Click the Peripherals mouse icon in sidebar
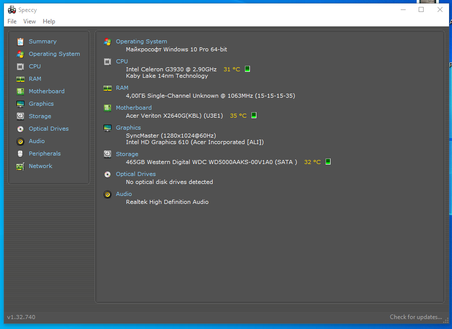The height and width of the screenshot is (329, 452). [20, 154]
